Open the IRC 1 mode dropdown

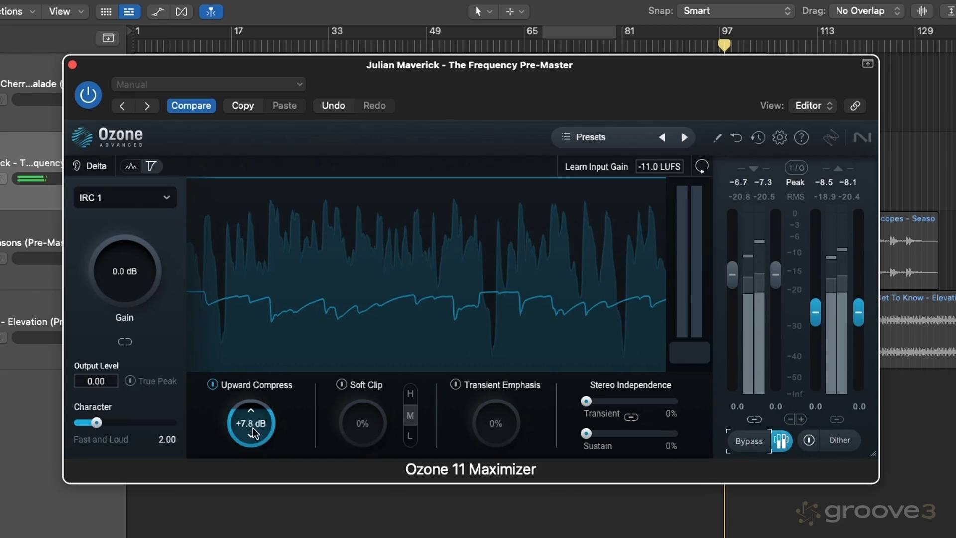coord(125,198)
